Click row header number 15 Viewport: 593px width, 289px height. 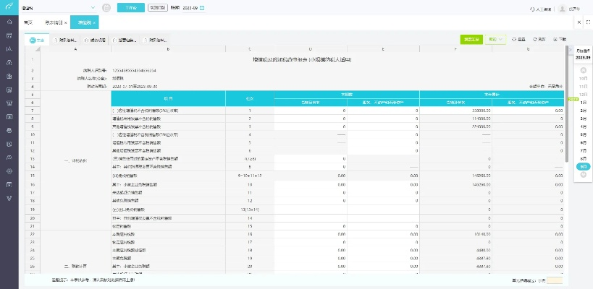[x=33, y=176]
